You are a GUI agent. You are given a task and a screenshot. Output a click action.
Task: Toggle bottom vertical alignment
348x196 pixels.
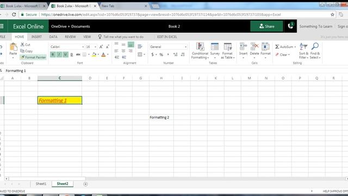click(x=130, y=45)
